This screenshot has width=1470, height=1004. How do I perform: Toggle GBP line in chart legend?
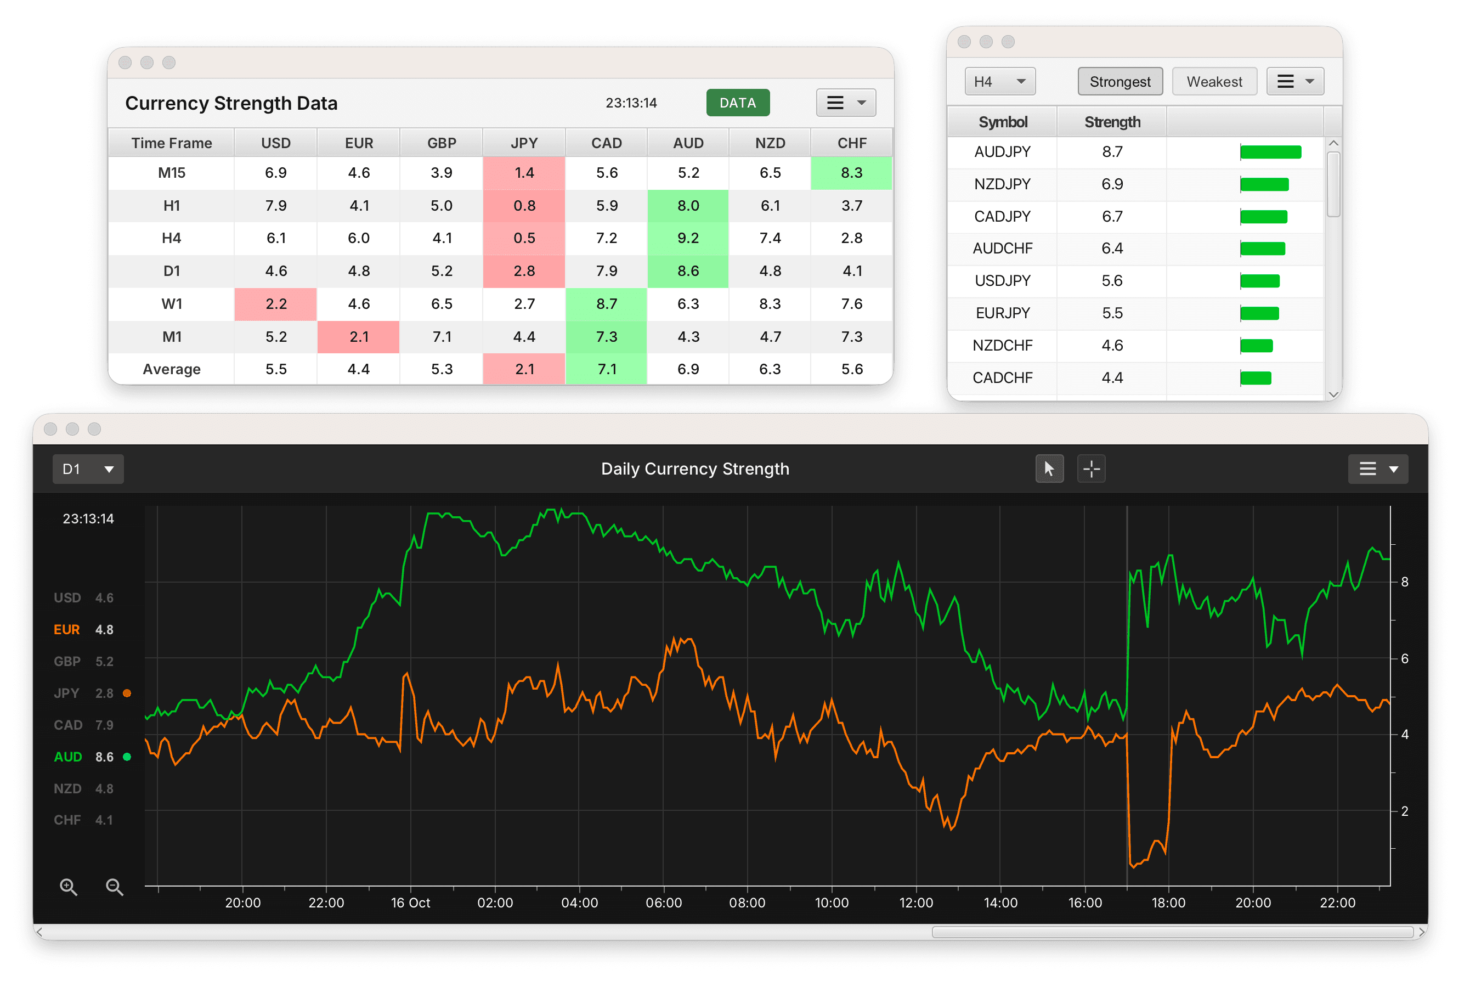click(83, 661)
